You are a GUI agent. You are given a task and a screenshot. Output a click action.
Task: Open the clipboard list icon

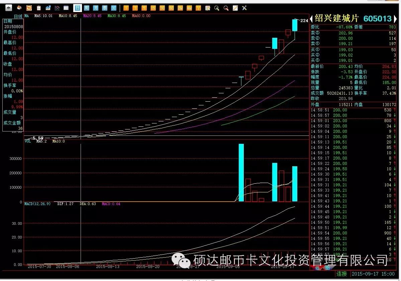coord(38,8)
